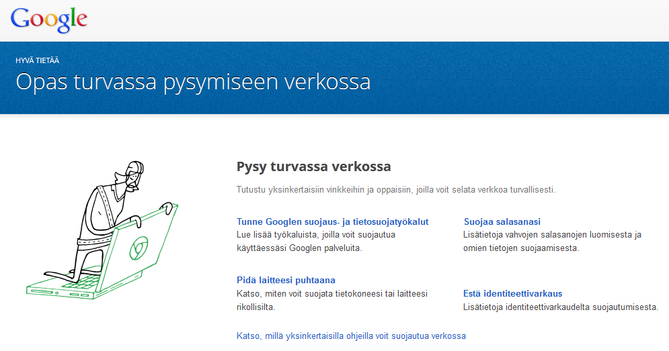Go to the 'Estä identiteettivarkaus' link
The image size is (669, 351).
(512, 293)
